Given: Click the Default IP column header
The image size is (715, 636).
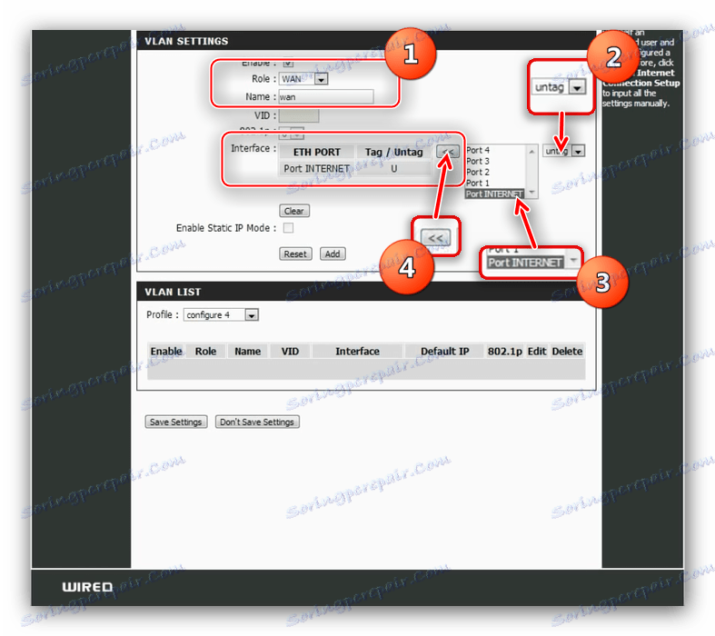Looking at the screenshot, I should tap(444, 351).
